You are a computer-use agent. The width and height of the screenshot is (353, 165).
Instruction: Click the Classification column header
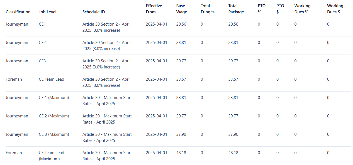point(18,12)
